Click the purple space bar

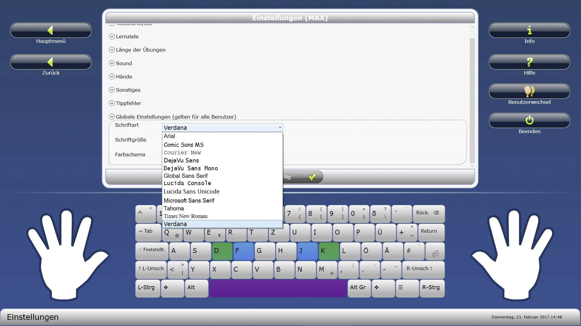click(278, 289)
